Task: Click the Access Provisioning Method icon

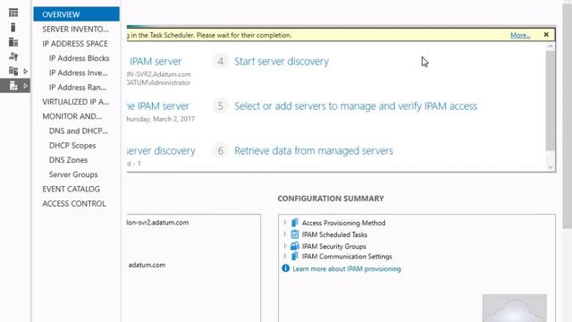Action: click(295, 223)
